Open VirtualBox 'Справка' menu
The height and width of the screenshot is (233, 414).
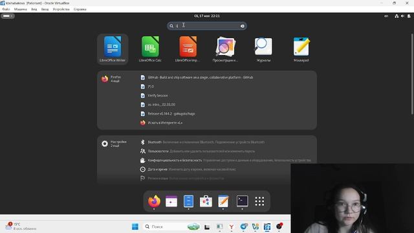click(x=80, y=9)
